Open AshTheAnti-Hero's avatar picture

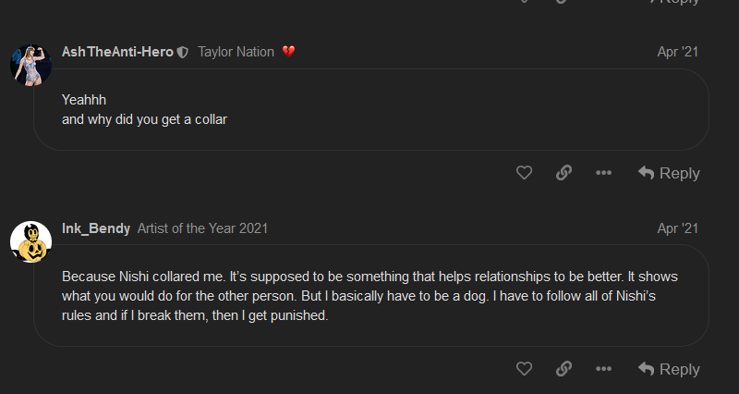click(x=30, y=65)
